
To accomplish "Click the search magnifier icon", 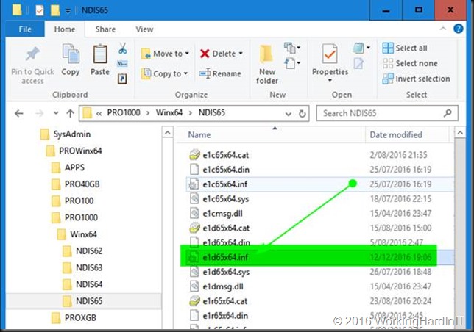I will [x=448, y=113].
